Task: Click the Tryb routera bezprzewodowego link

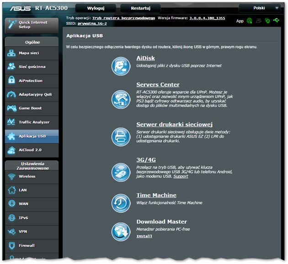Action: coord(123,18)
